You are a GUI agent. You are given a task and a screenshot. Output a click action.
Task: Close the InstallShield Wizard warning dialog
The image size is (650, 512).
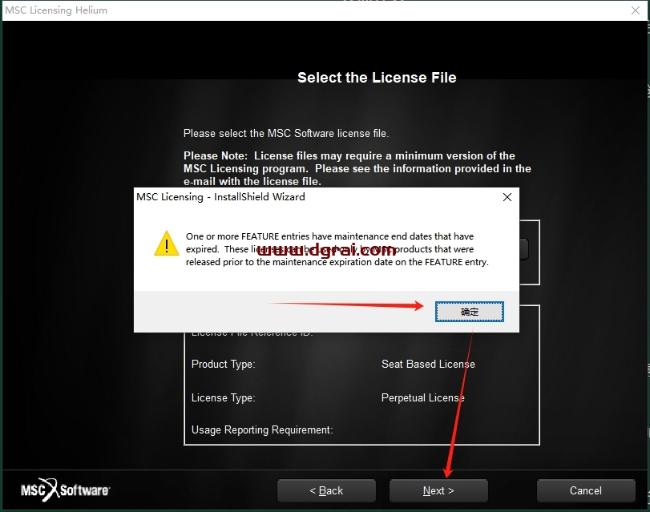click(507, 197)
